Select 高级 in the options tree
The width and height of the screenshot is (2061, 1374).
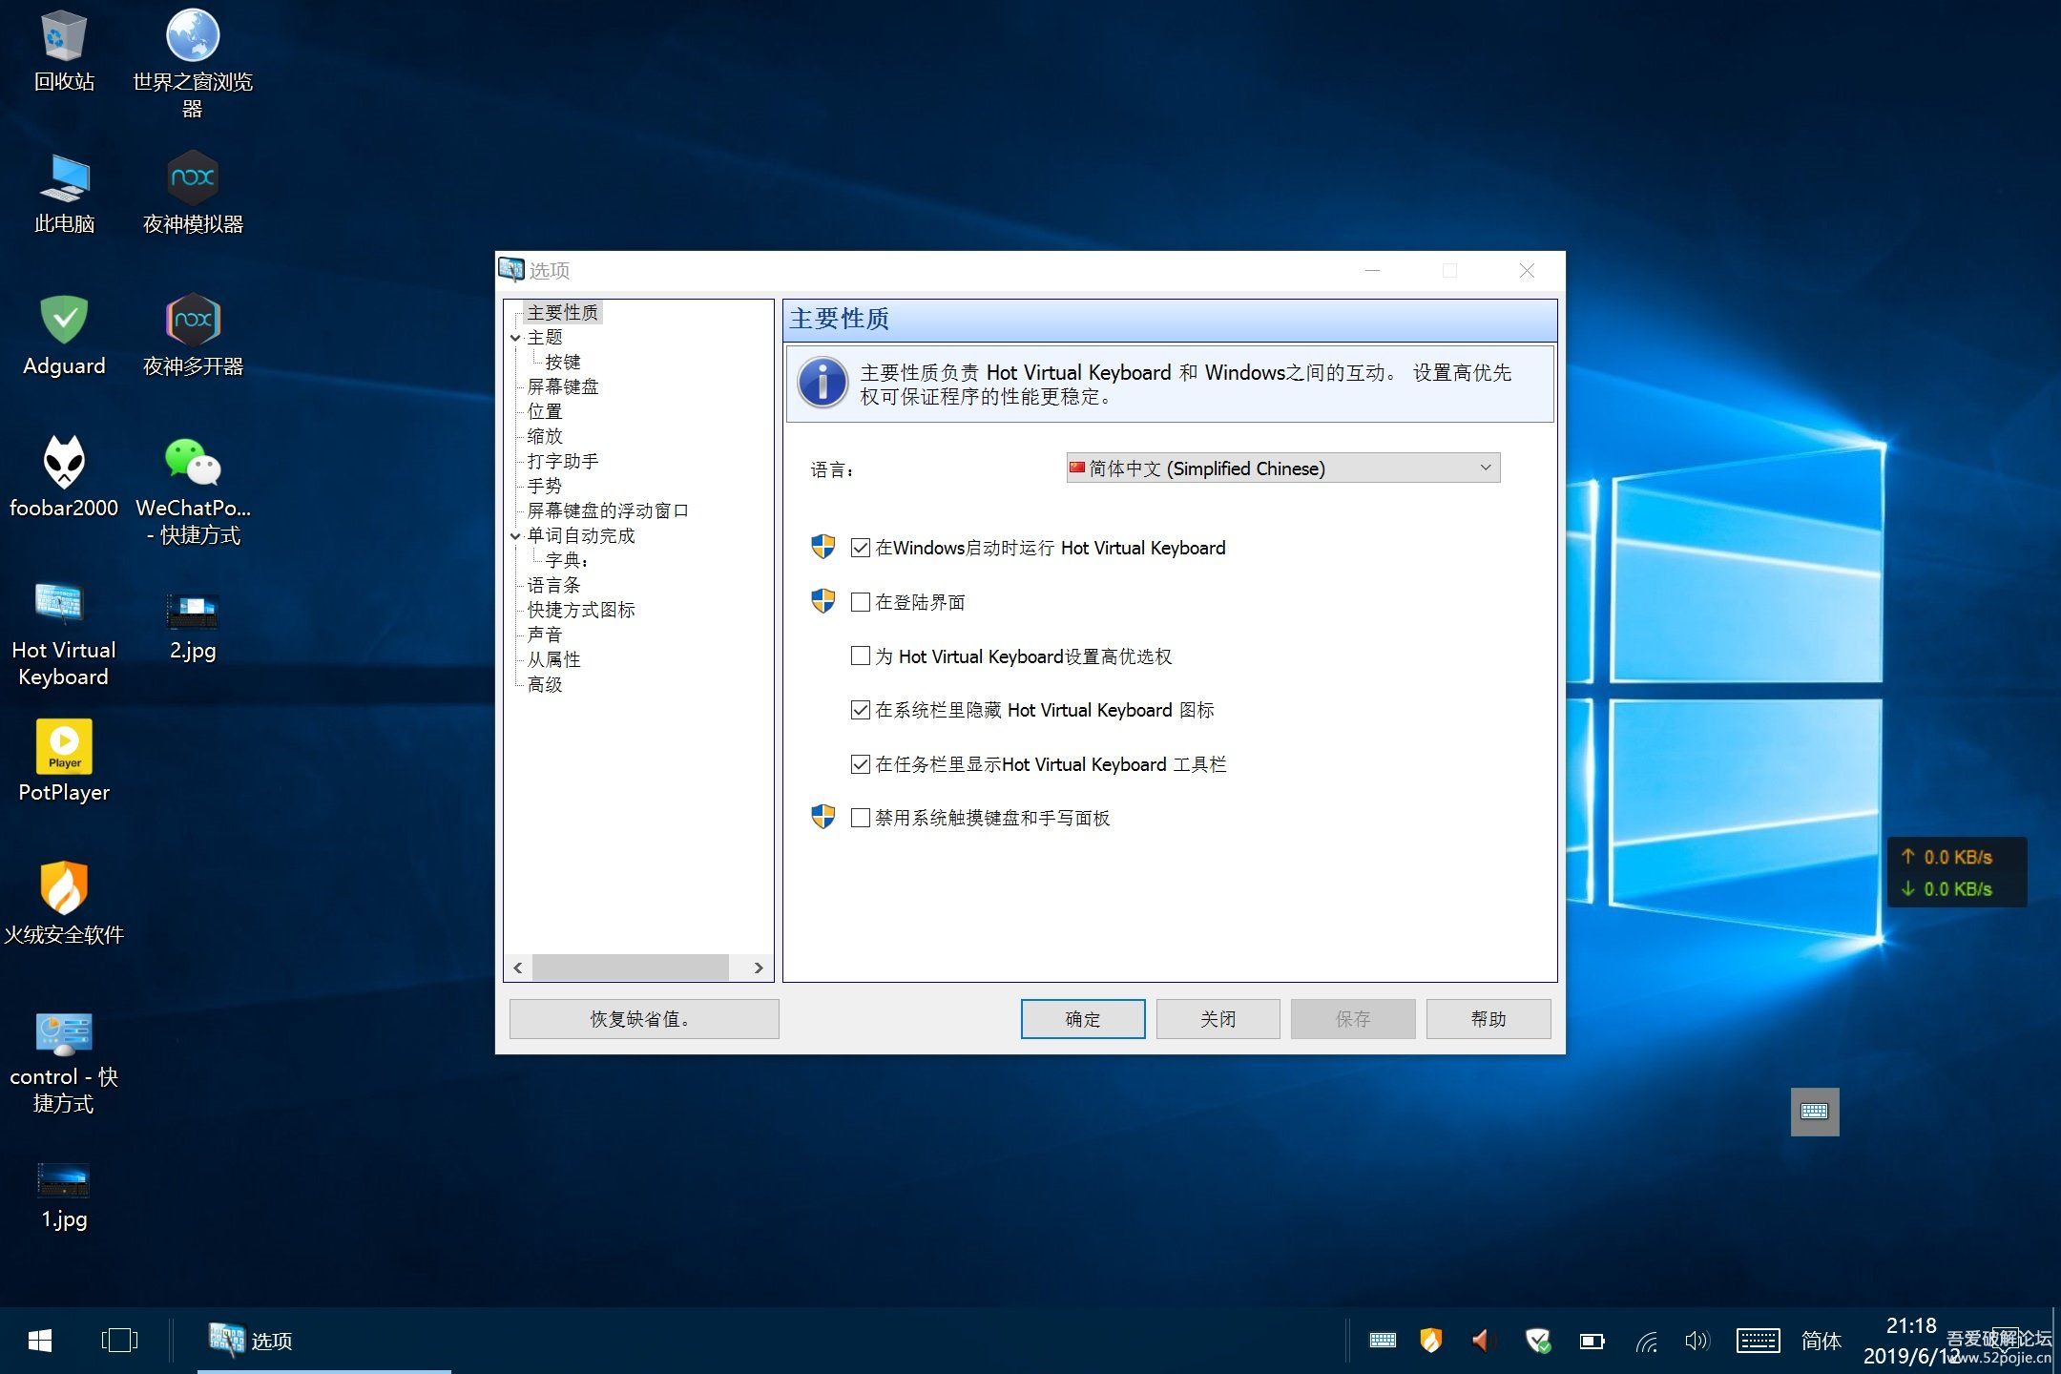click(545, 685)
